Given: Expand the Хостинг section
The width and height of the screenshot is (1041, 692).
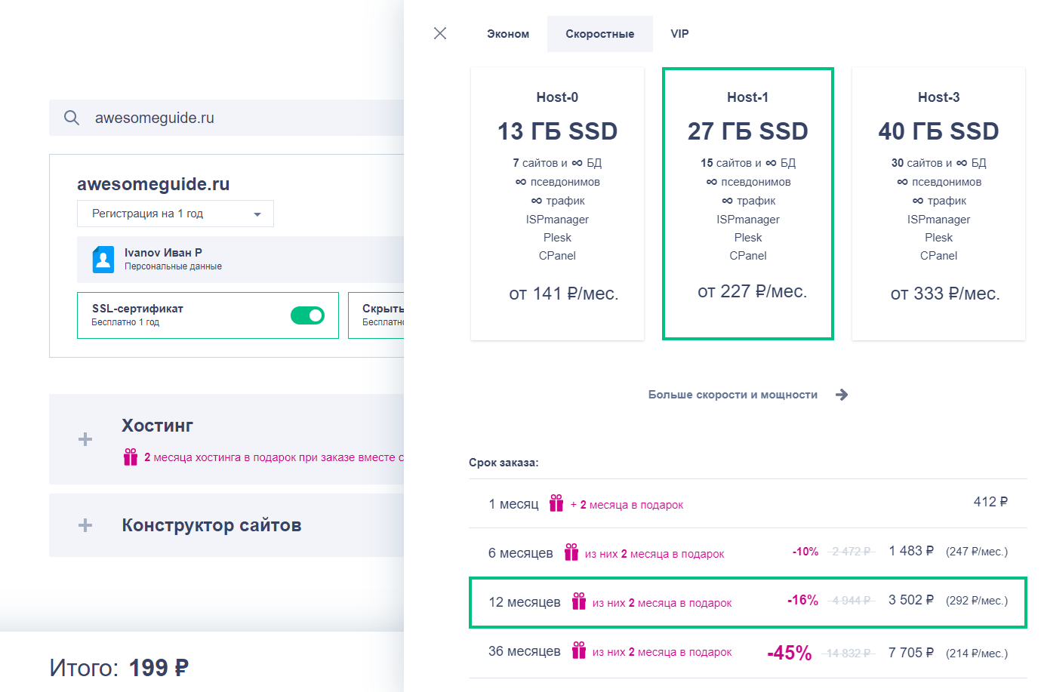Looking at the screenshot, I should point(85,439).
